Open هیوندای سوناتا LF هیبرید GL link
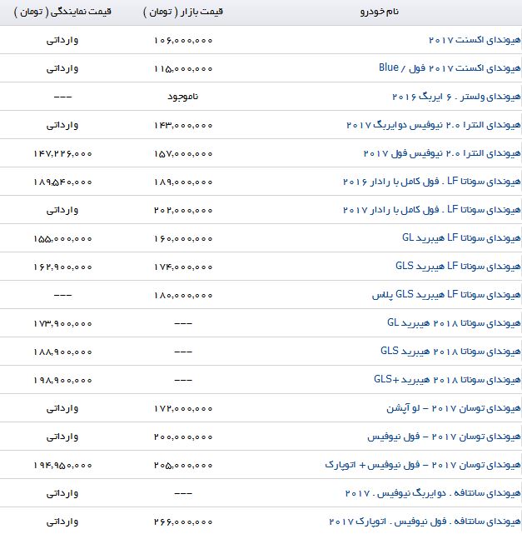The height and width of the screenshot is (534, 522). 461,238
